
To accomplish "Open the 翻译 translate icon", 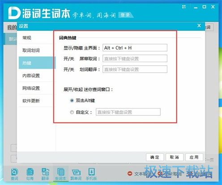I will tap(45, 174).
